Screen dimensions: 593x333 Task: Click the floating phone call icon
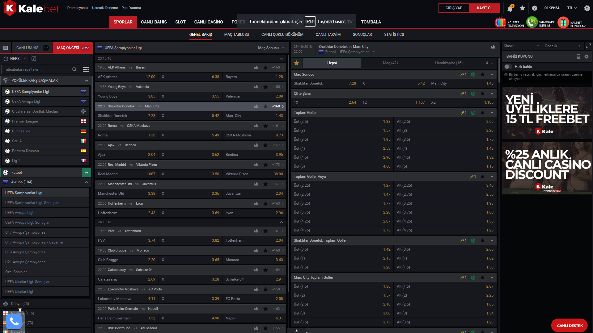point(14,322)
